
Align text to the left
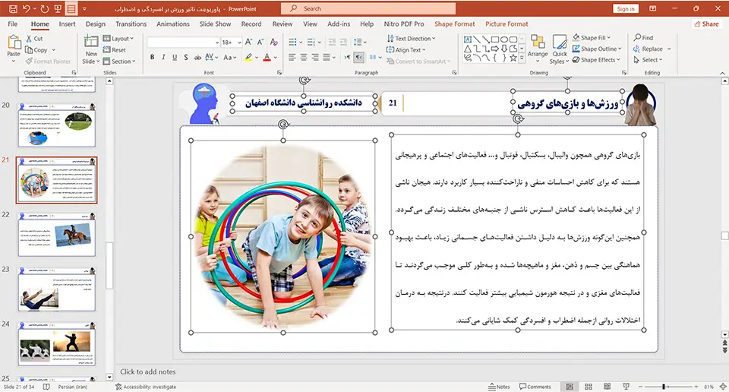(x=292, y=57)
